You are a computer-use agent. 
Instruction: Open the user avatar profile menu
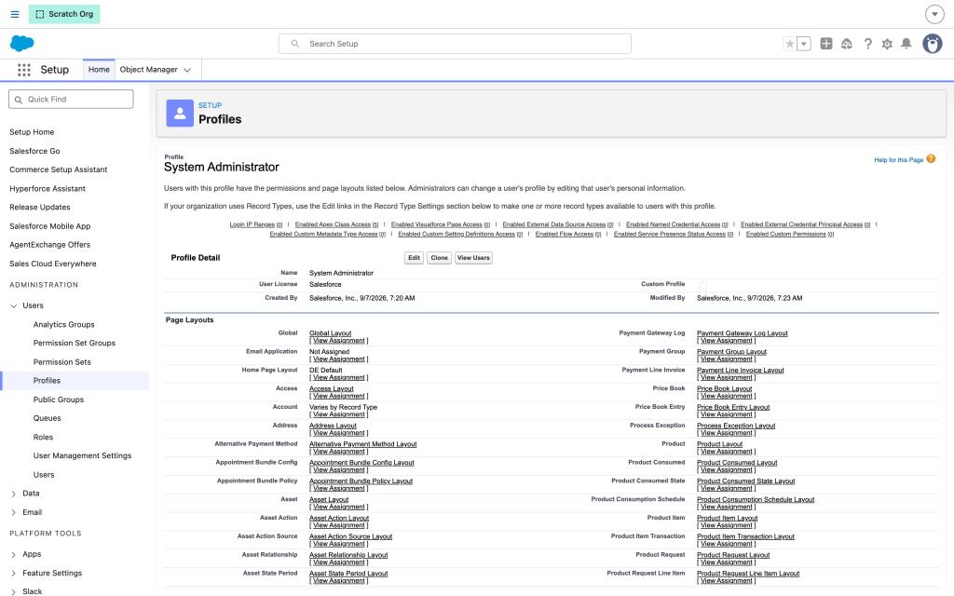932,44
